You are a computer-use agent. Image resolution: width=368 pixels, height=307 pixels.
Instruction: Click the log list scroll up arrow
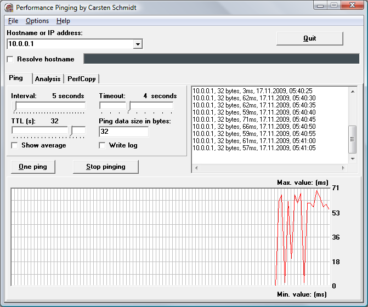tap(353, 92)
